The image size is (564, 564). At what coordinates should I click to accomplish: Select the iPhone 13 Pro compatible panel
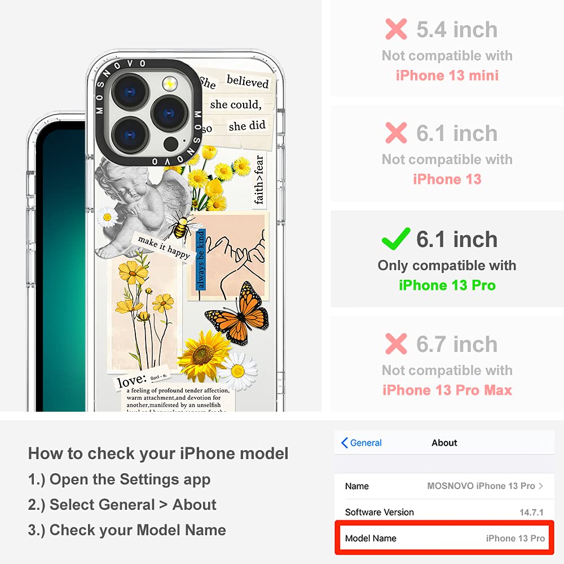(447, 259)
